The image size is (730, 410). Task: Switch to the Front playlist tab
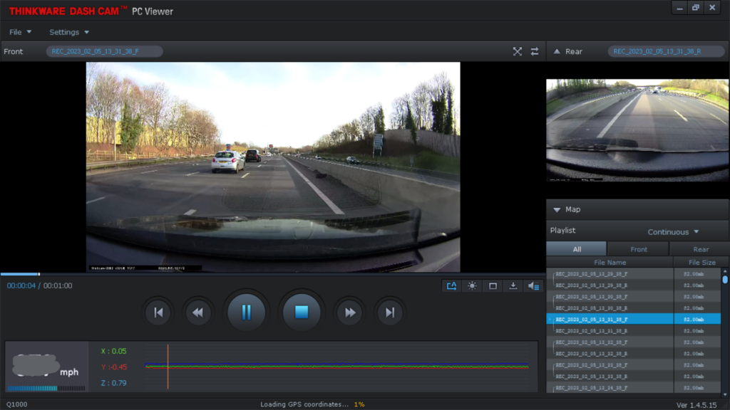pos(638,249)
